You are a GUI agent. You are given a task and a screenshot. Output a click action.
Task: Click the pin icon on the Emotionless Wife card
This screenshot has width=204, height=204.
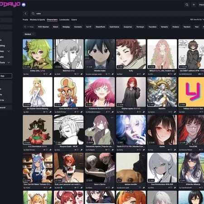175,188
